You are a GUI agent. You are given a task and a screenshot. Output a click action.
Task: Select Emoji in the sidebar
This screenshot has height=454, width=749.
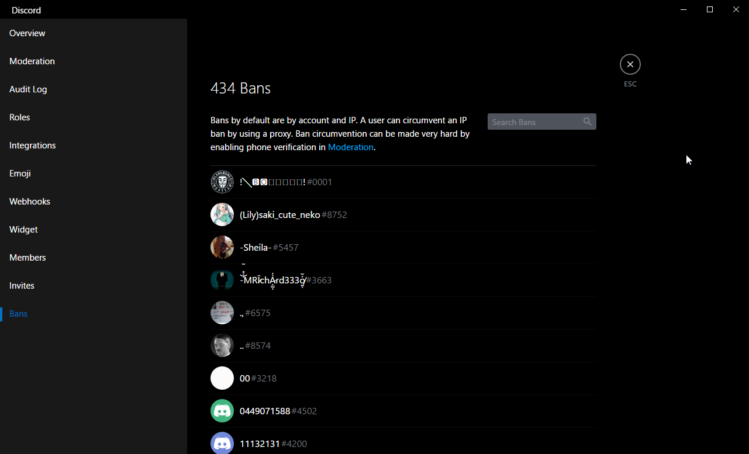coord(94,174)
